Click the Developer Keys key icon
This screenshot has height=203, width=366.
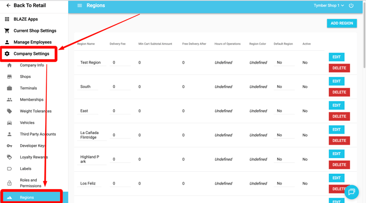pos(10,146)
